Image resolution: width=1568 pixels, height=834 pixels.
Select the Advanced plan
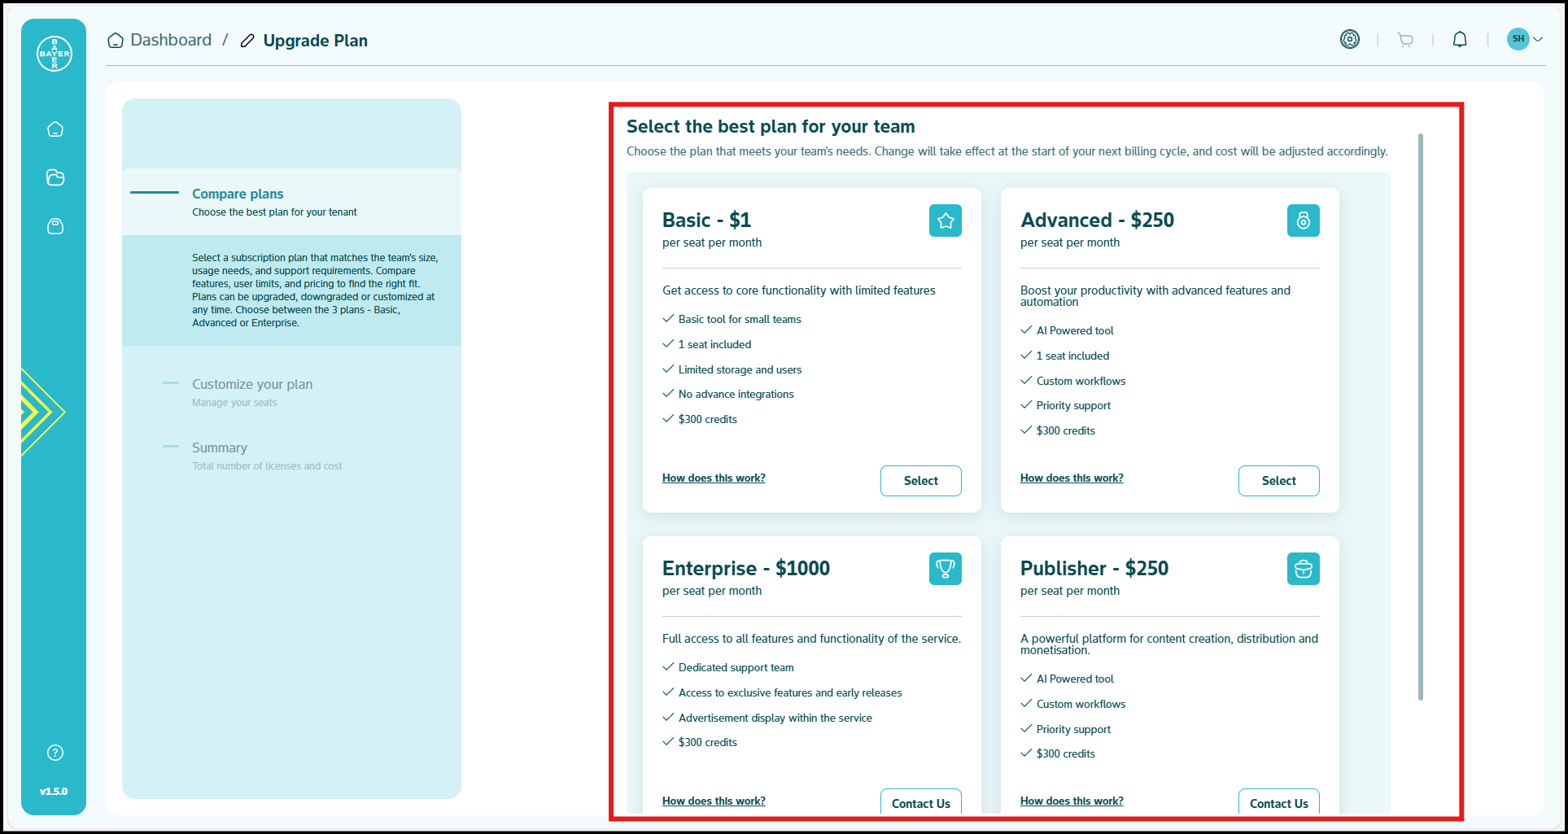[x=1278, y=481]
